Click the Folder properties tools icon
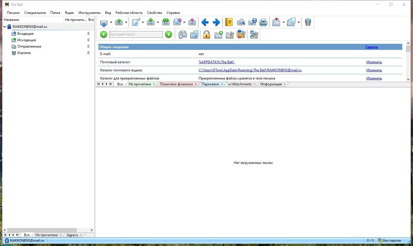This screenshot has width=413, height=246. click(x=230, y=35)
